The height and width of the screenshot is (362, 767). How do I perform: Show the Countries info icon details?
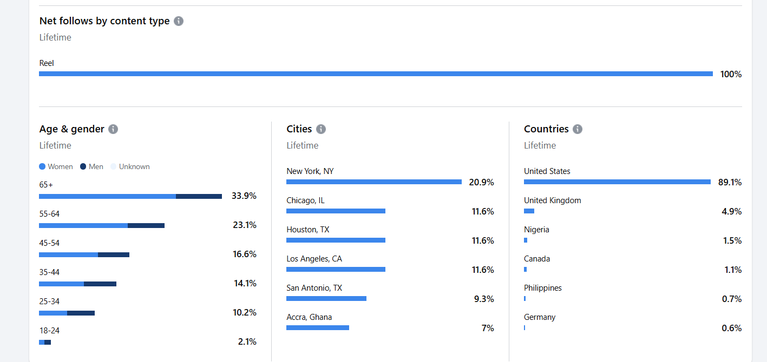[x=578, y=129]
